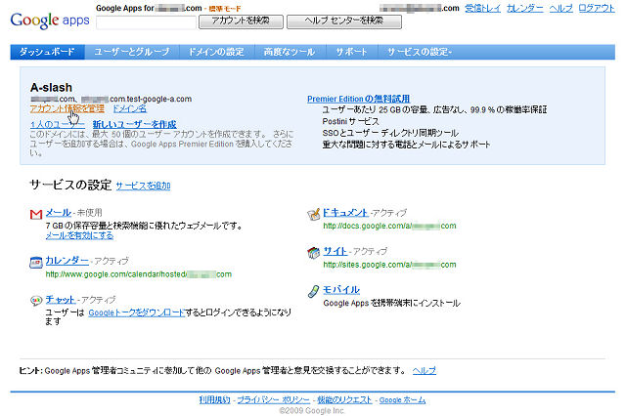Open the カレンダー link in top bar
This screenshot has width=626, height=416.
tap(525, 8)
